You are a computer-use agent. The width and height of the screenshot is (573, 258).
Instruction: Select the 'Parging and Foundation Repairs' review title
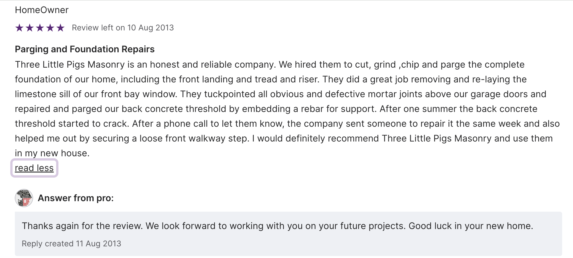85,49
